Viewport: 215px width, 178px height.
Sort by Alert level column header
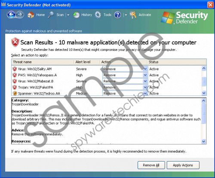coord(87,62)
